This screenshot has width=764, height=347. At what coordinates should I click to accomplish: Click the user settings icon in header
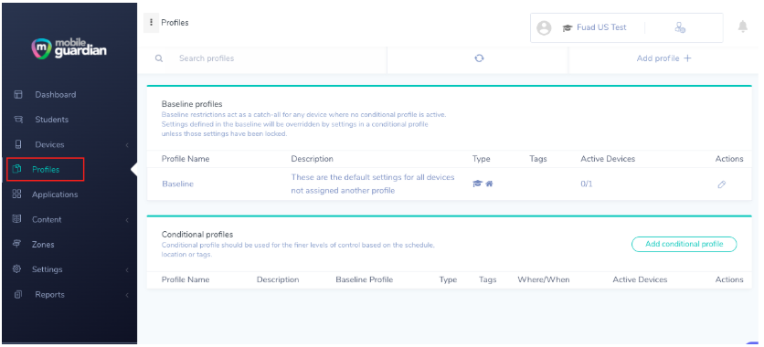click(x=680, y=27)
